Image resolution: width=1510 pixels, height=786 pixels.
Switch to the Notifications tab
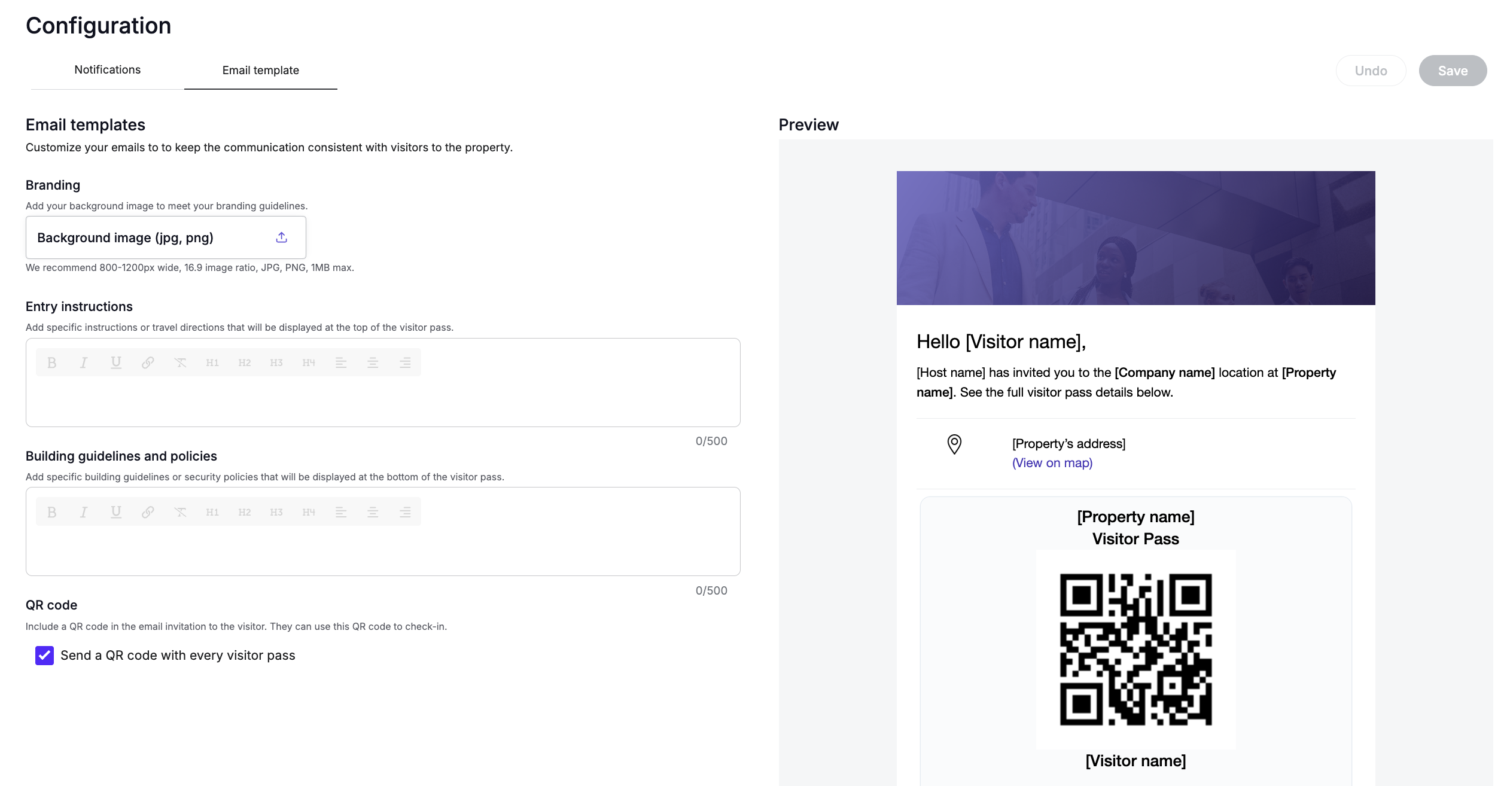coord(108,70)
